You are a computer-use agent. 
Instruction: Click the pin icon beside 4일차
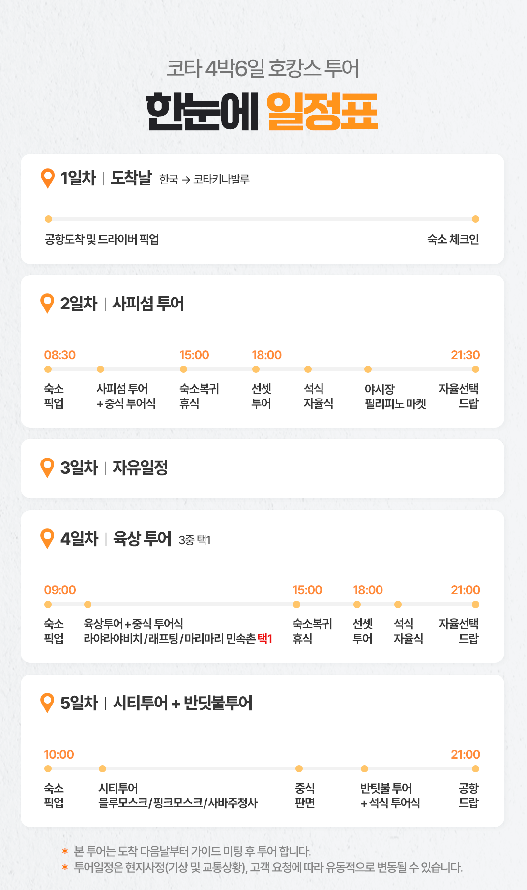click(48, 538)
